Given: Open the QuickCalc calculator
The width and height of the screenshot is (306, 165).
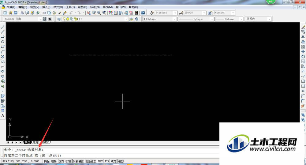Looking at the screenshot, I should click(136, 13).
